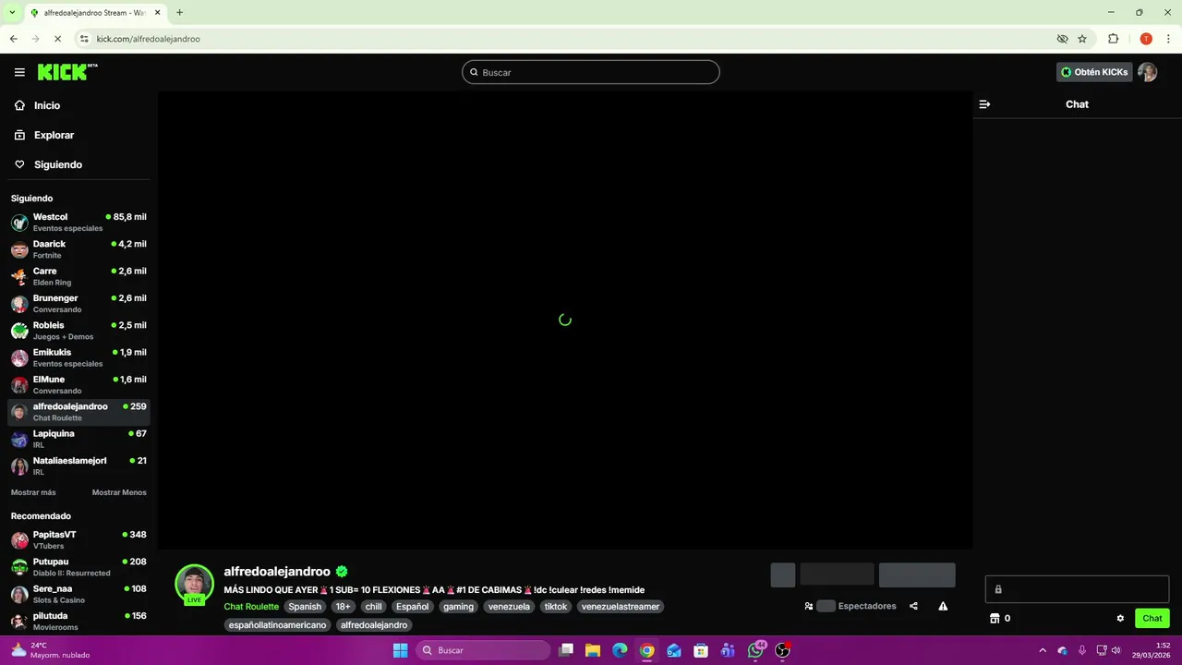The height and width of the screenshot is (665, 1182).
Task: Open the Kick shop icon below chat
Action: pyautogui.click(x=995, y=619)
